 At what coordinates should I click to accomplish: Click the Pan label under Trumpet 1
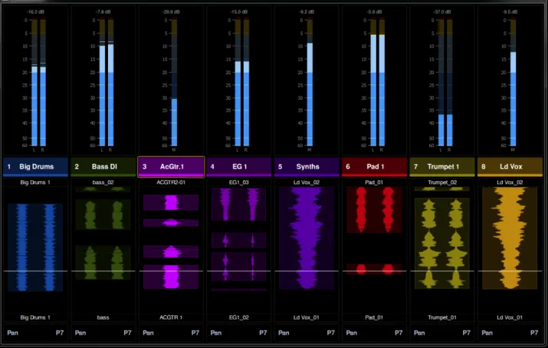click(x=419, y=333)
